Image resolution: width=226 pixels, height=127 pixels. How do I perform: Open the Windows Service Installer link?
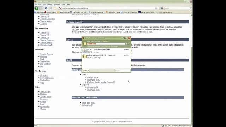(x=96, y=82)
